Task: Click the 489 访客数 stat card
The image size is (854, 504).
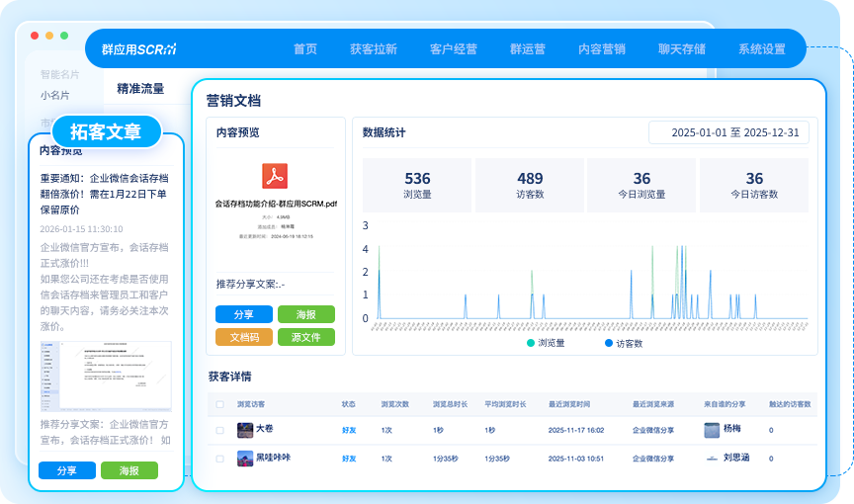Action: (530, 185)
